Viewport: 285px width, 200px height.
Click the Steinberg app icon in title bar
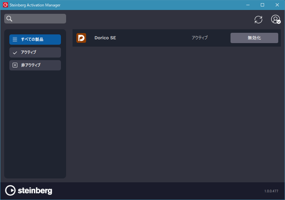click(x=5, y=5)
